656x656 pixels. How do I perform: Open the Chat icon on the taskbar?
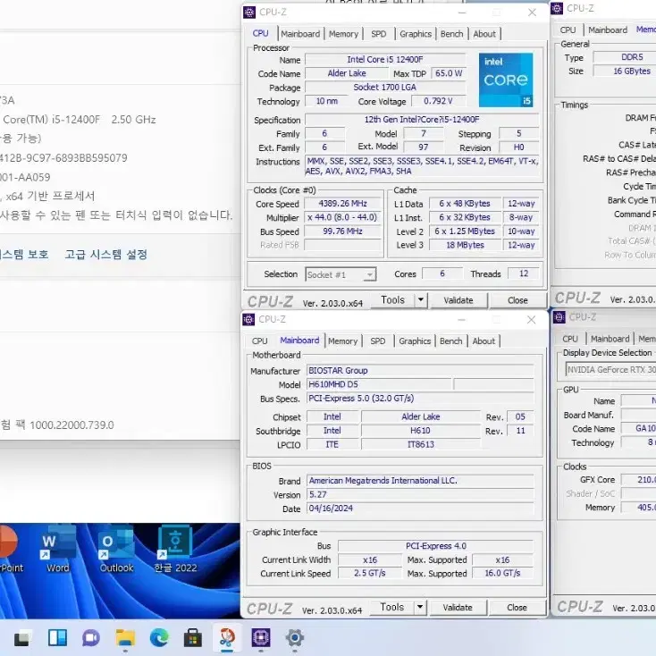click(91, 637)
